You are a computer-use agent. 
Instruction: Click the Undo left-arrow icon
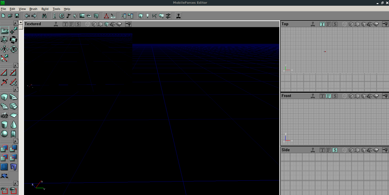pyautogui.click(x=27, y=16)
